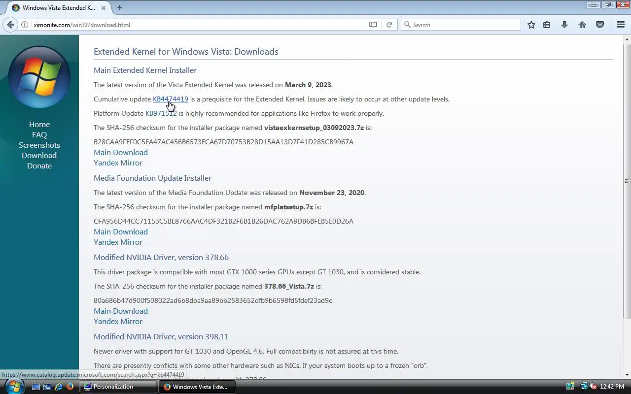
Task: Click Show Desktop in Quick Launch
Action: pyautogui.click(x=36, y=387)
